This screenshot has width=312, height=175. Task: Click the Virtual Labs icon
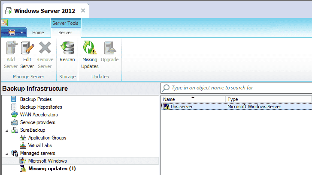23,145
